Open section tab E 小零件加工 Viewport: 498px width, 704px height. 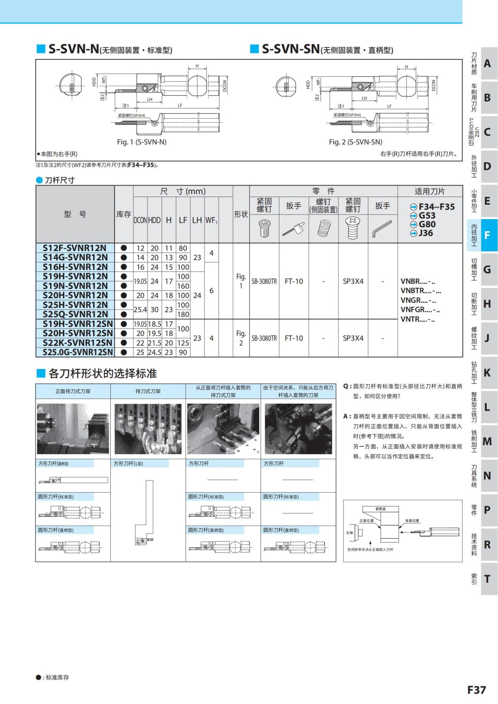point(482,201)
